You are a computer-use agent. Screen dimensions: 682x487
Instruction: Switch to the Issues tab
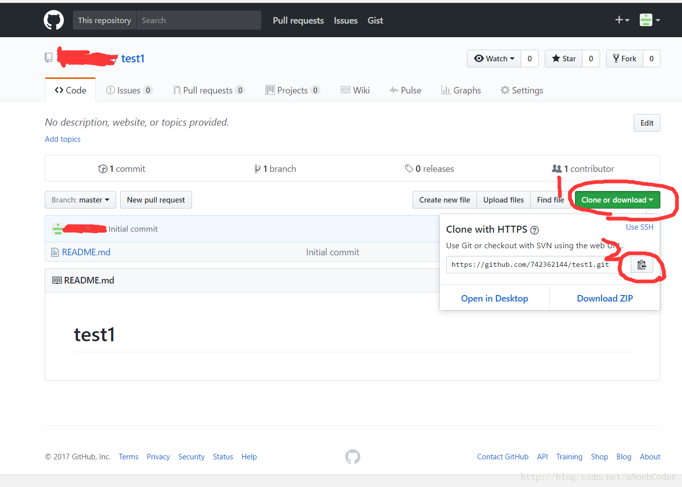click(x=129, y=90)
